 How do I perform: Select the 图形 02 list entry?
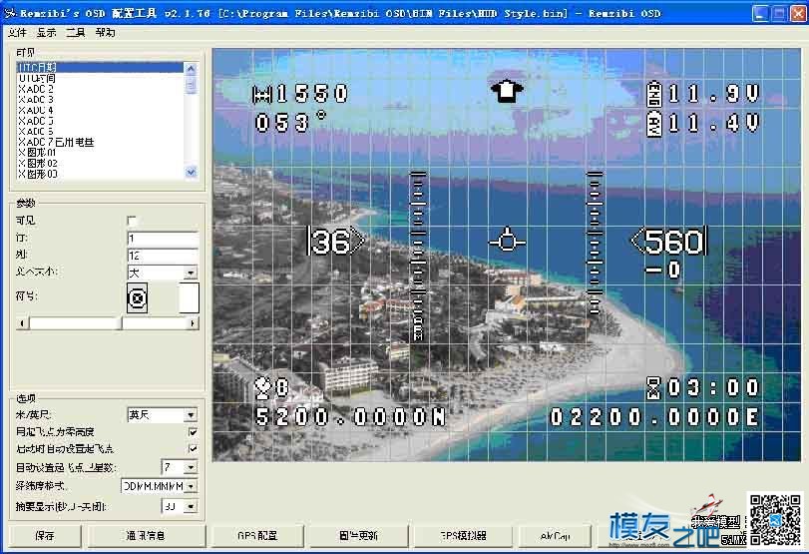pos(100,163)
